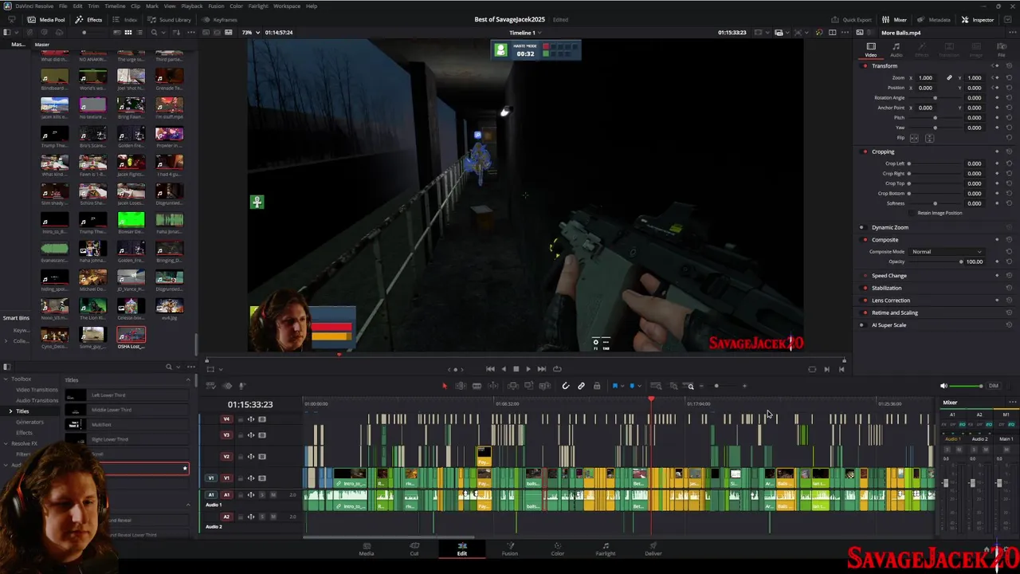Open the Keyframes panel
1020x574 pixels.
coord(220,19)
